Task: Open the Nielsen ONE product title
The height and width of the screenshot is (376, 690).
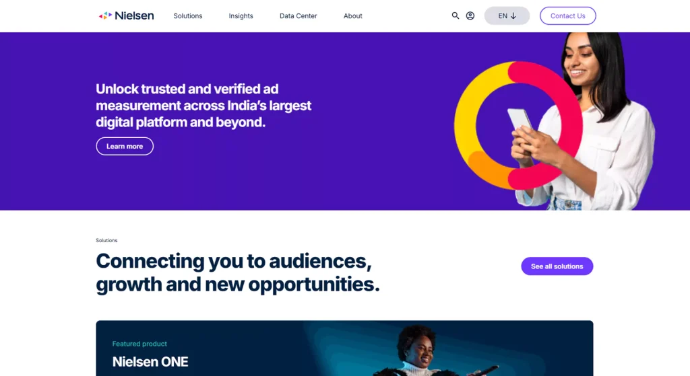Action: pos(150,362)
